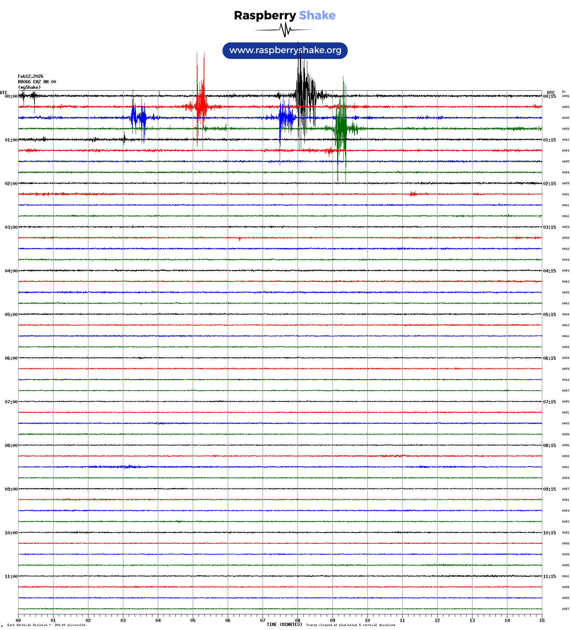Click the Each Vertical Division microvolts note
571x630 pixels.
(x=46, y=625)
